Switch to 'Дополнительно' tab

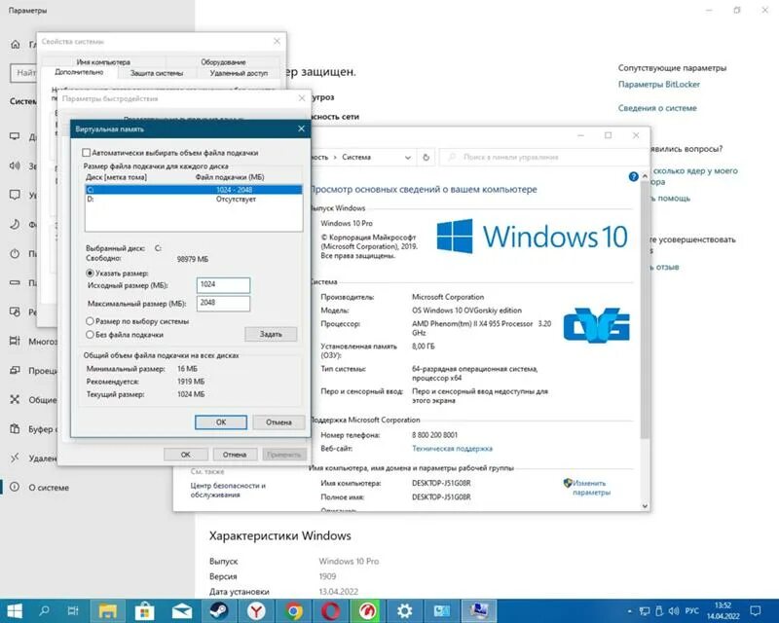pos(79,73)
